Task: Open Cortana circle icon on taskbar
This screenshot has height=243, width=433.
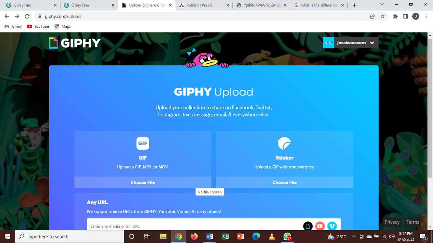Action: [x=132, y=237]
